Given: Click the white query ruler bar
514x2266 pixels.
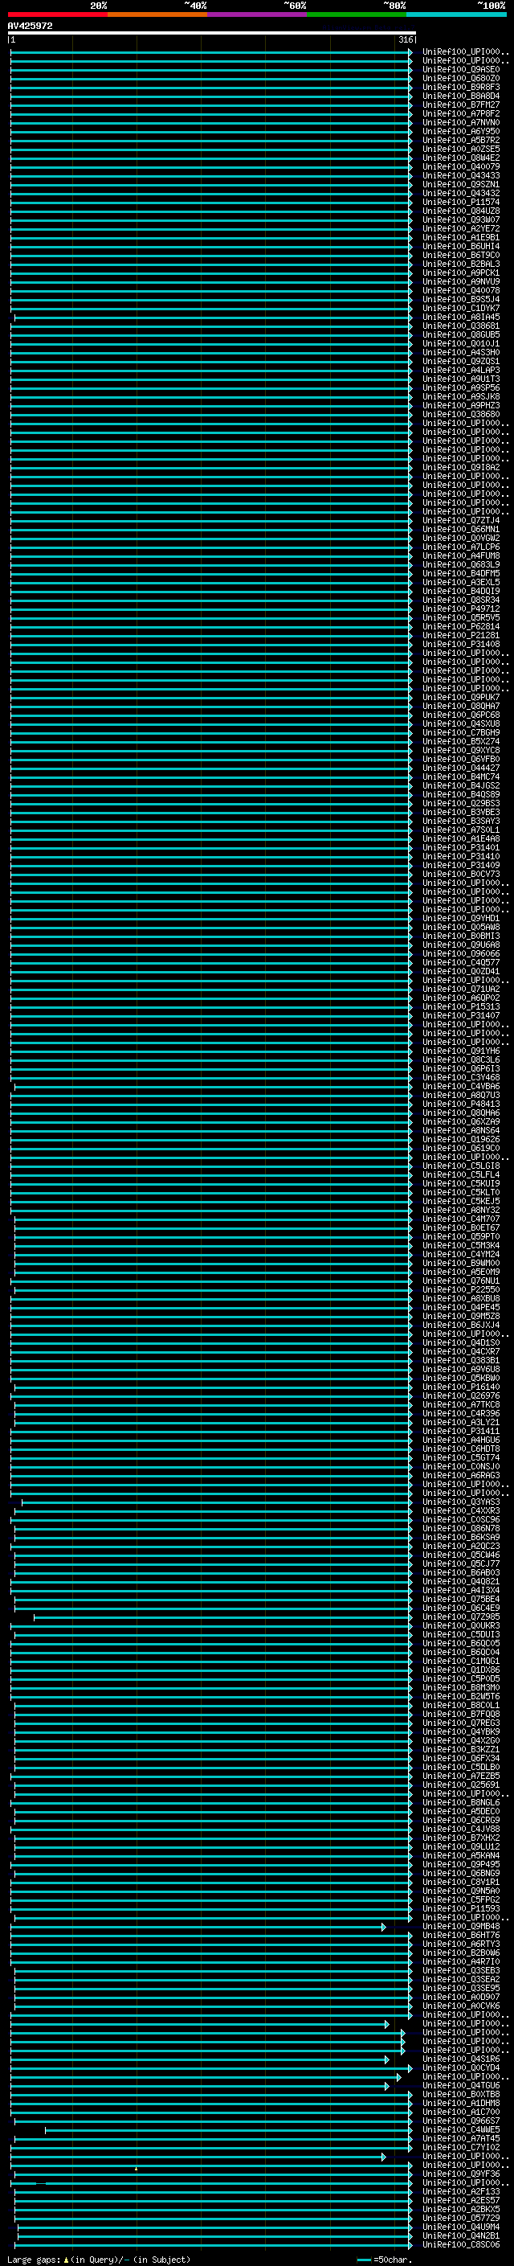Looking at the screenshot, I should click(212, 32).
